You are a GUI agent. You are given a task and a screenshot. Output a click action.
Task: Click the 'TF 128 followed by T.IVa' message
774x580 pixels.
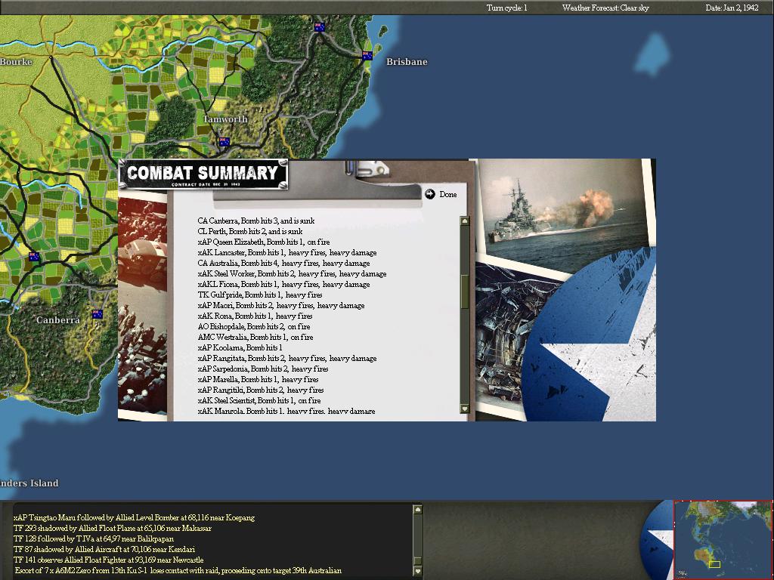pyautogui.click(x=93, y=538)
